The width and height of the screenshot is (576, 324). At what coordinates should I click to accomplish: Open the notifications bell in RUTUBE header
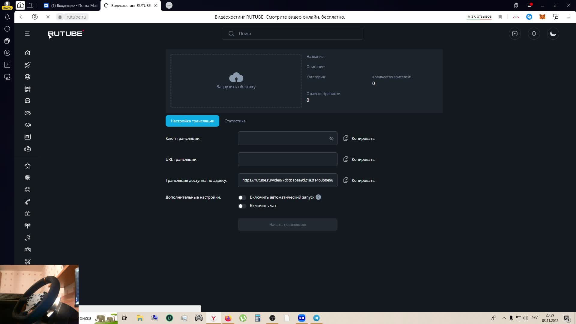point(534,34)
